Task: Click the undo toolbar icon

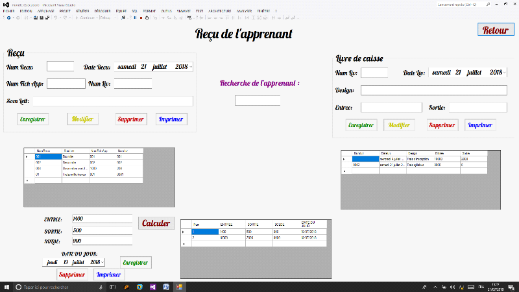Action: [x=56, y=18]
